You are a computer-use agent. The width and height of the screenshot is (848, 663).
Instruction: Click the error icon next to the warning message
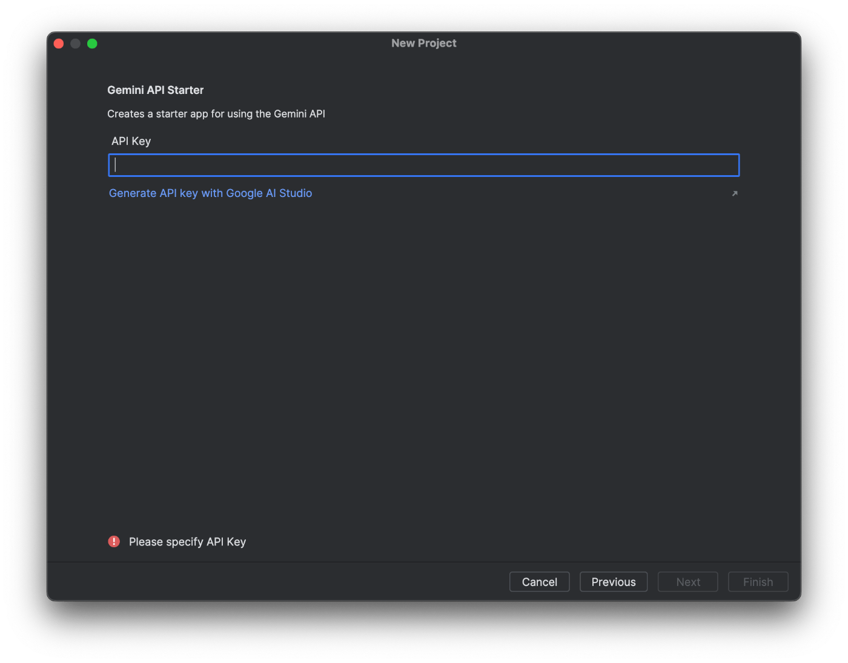114,541
